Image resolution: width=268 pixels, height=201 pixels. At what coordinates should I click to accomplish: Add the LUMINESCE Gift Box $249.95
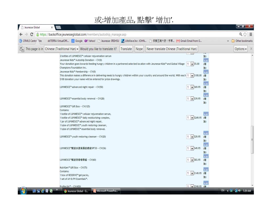(206, 114)
